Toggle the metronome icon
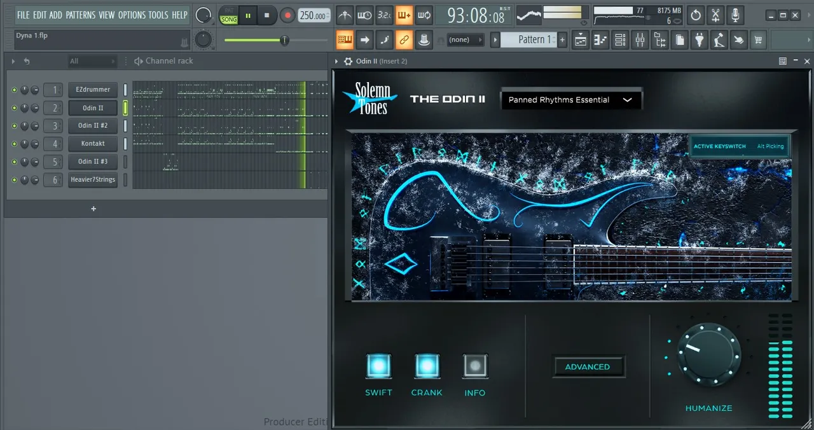The height and width of the screenshot is (430, 814). (x=345, y=15)
